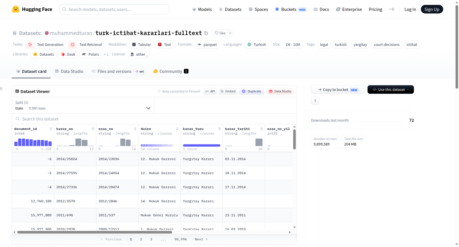The width and height of the screenshot is (459, 247).
Task: Click Log In
Action: coord(410,9)
